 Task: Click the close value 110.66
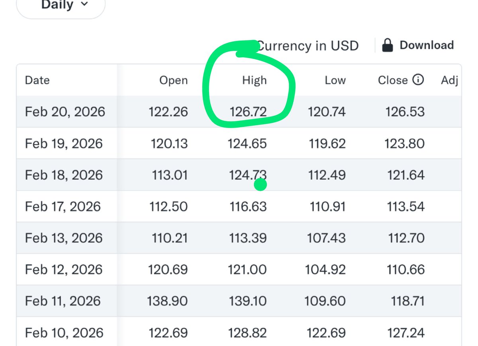point(406,270)
